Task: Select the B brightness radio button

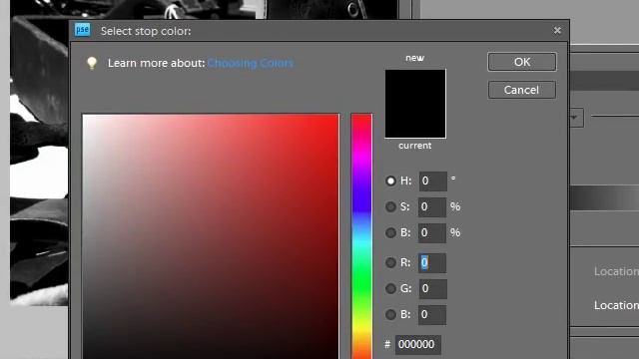Action: tap(390, 232)
